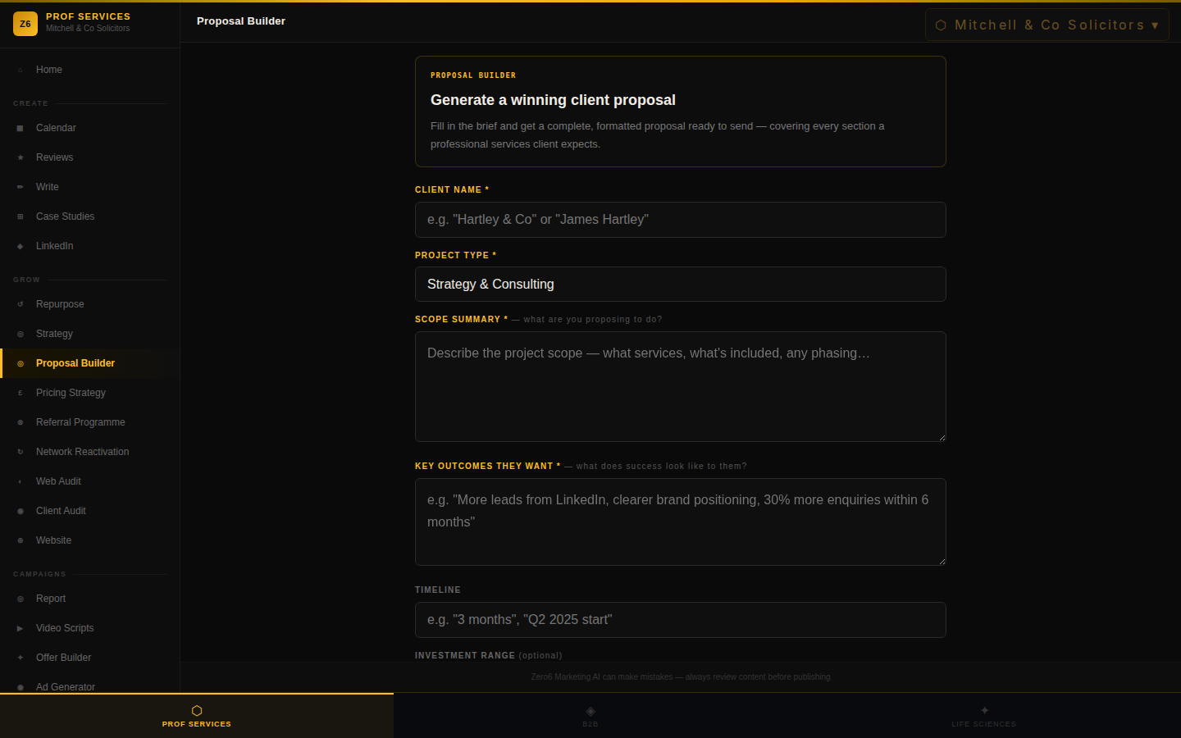Switch to the Life Sciences bottom tab

984,716
